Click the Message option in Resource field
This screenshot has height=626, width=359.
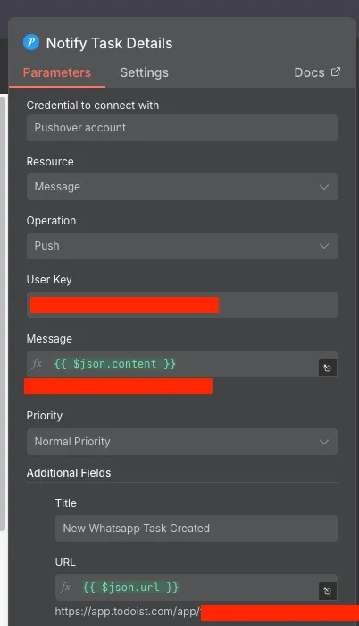click(x=57, y=187)
